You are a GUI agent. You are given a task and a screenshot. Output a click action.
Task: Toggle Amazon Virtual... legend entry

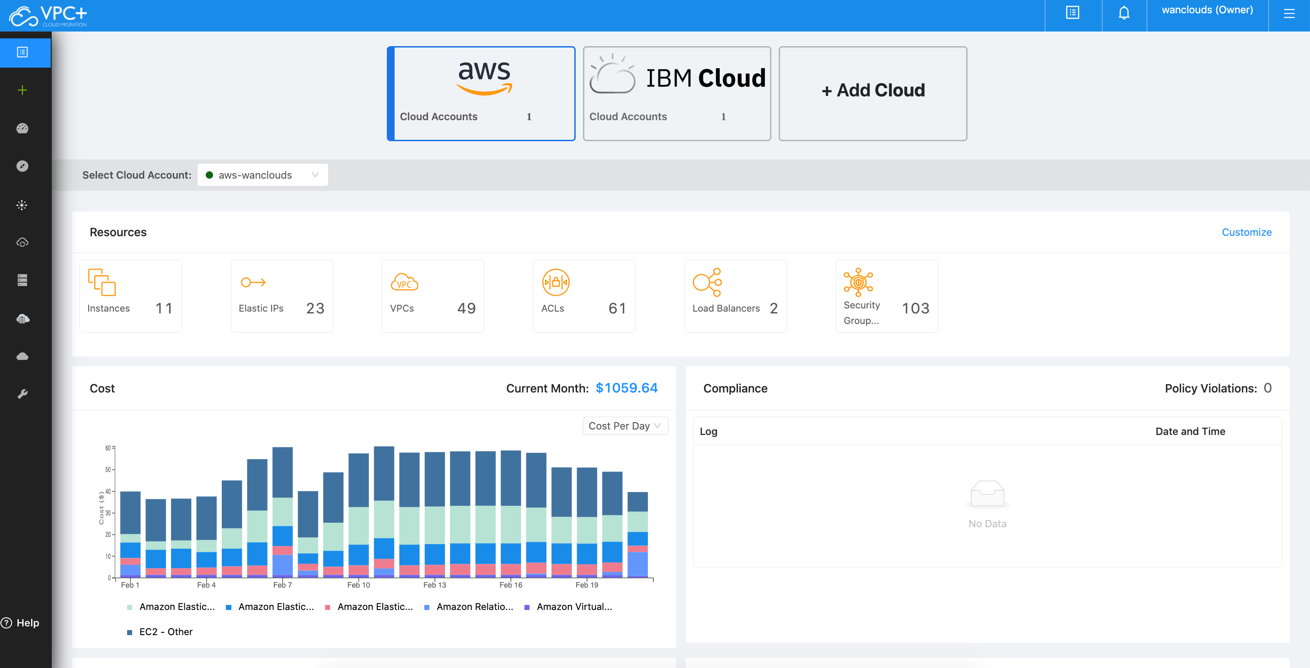(574, 606)
